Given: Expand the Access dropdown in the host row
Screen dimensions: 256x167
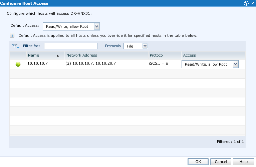Looking at the screenshot, I should [x=235, y=64].
